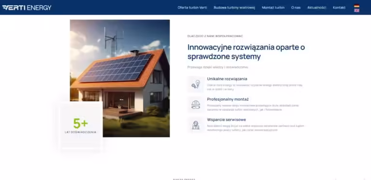This screenshot has width=371, height=180.
Task: Switch language with the German flag icon
Action: pyautogui.click(x=357, y=6)
